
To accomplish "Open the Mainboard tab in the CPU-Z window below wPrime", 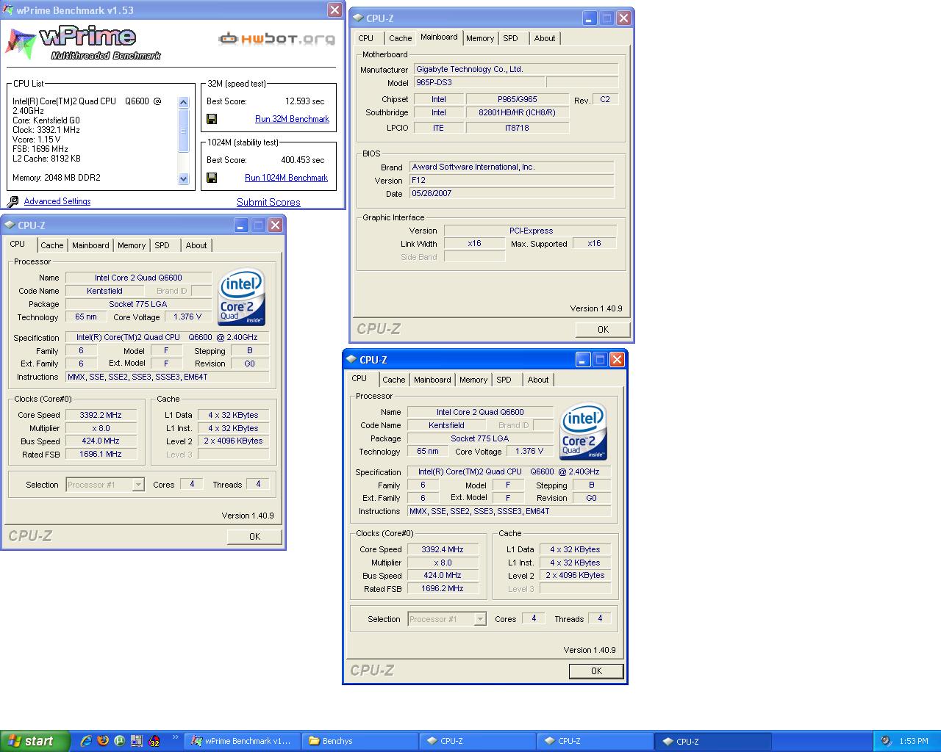I will click(90, 245).
